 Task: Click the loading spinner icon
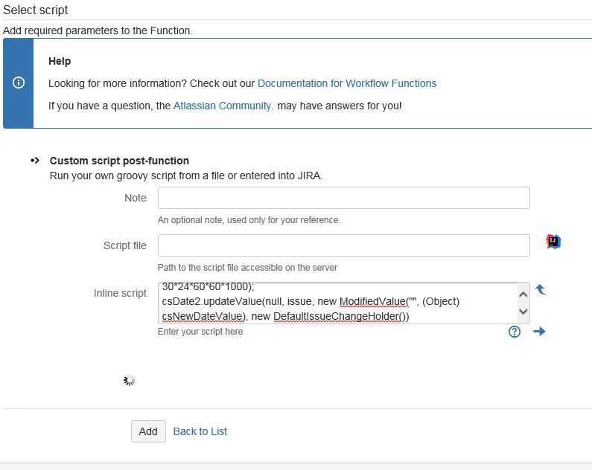pyautogui.click(x=129, y=380)
